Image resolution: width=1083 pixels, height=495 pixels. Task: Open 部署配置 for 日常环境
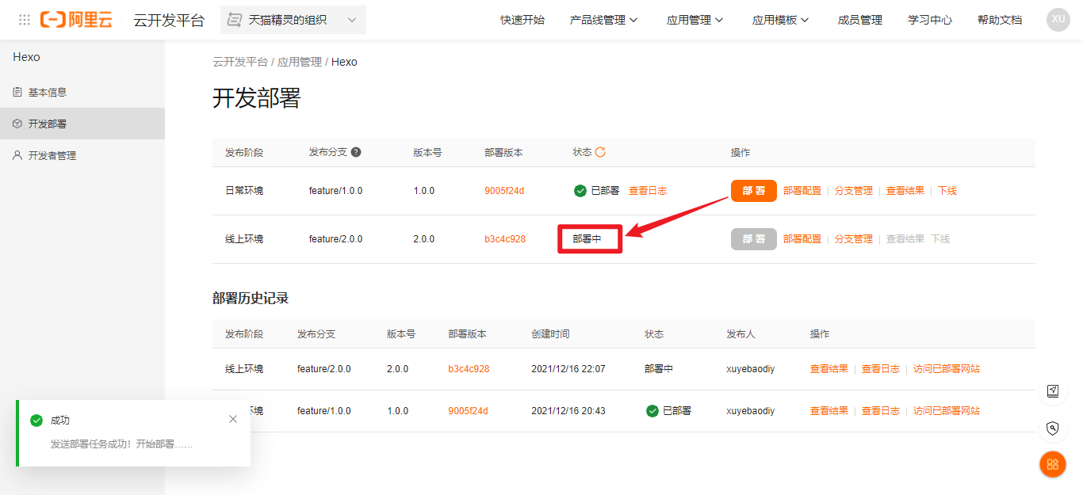click(x=802, y=191)
